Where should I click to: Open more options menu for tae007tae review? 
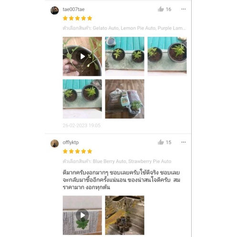[184, 9]
